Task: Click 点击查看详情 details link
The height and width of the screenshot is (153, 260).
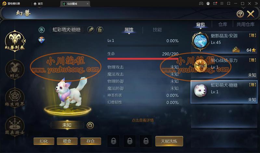Action: [143, 120]
